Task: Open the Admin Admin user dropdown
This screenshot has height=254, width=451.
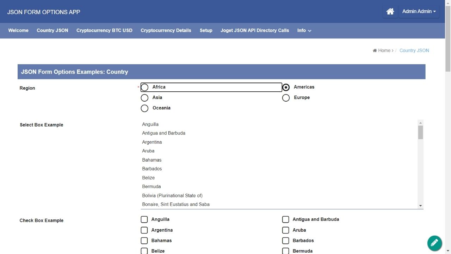Action: click(419, 11)
